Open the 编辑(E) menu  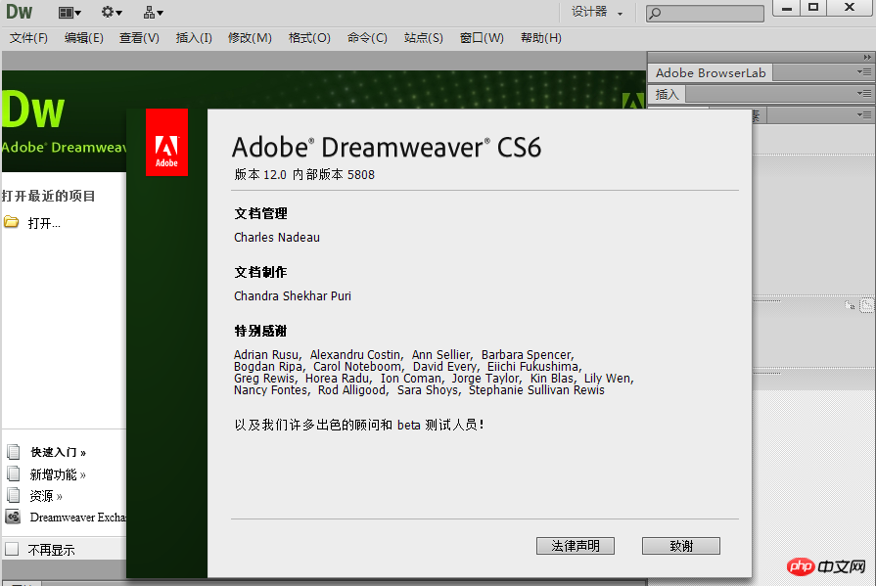coord(84,38)
